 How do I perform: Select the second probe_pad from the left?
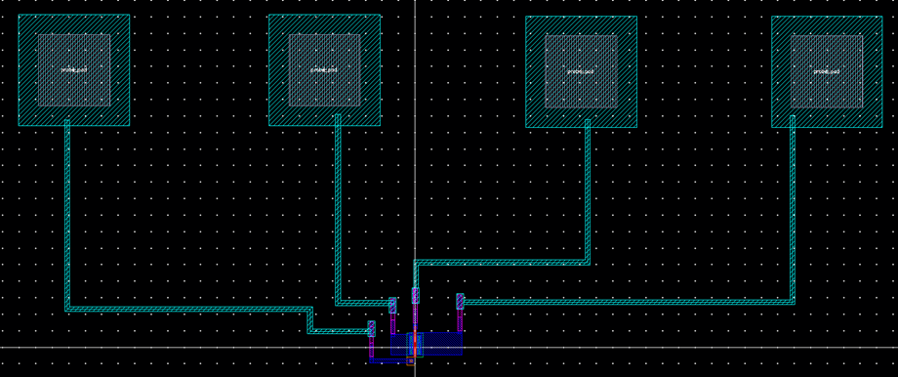[324, 70]
